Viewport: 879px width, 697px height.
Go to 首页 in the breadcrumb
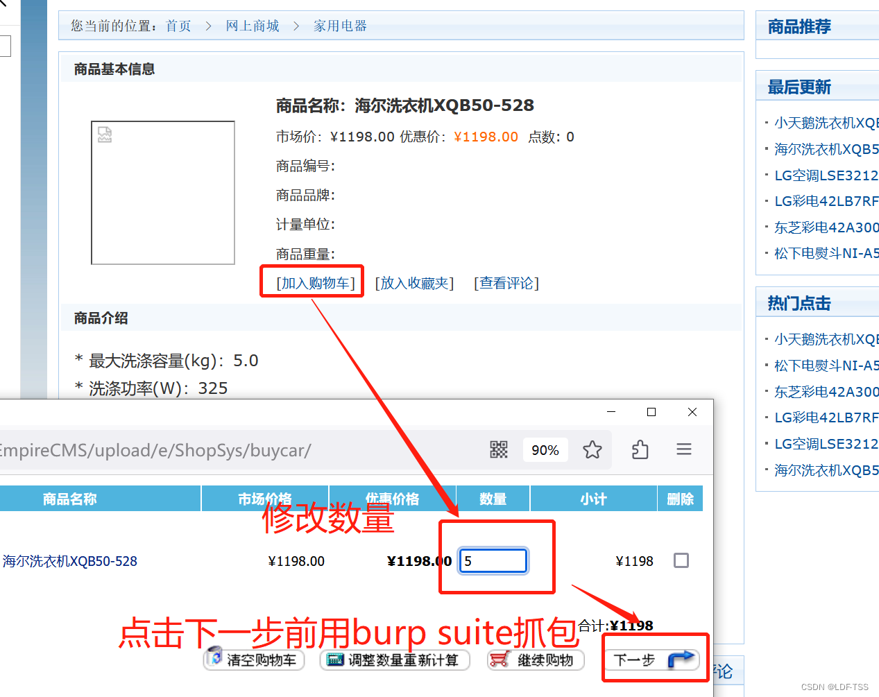coord(178,26)
